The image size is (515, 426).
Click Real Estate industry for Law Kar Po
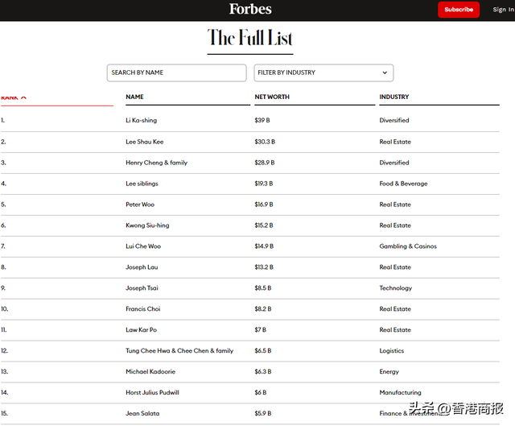[x=395, y=329]
